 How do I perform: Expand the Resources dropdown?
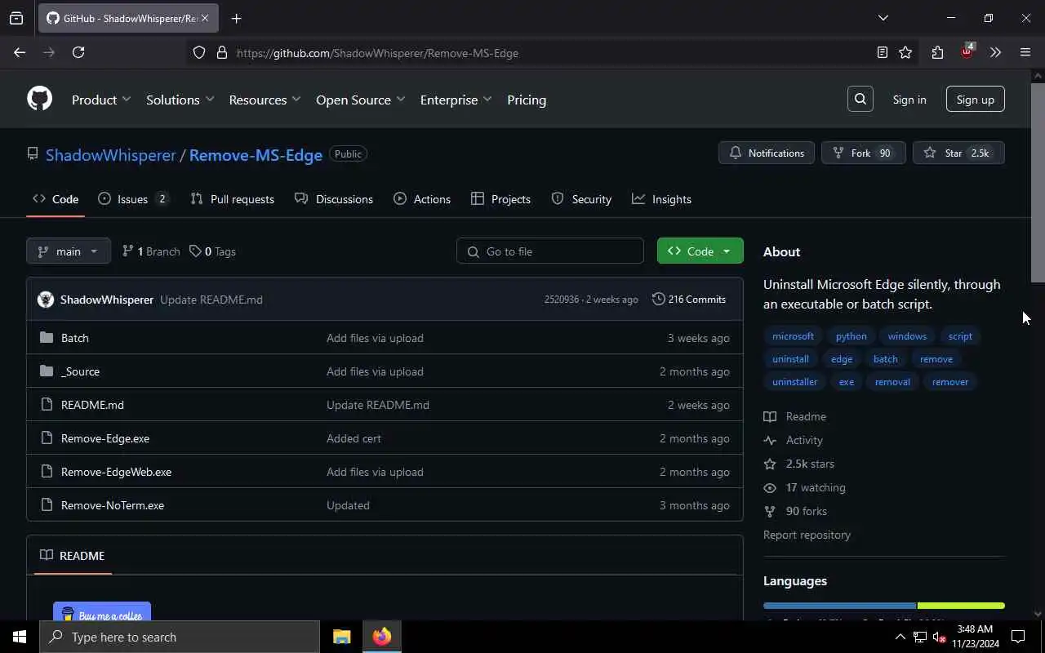pos(265,100)
